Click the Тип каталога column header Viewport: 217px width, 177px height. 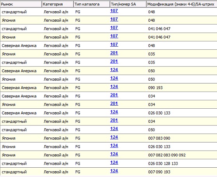[x=92, y=4]
